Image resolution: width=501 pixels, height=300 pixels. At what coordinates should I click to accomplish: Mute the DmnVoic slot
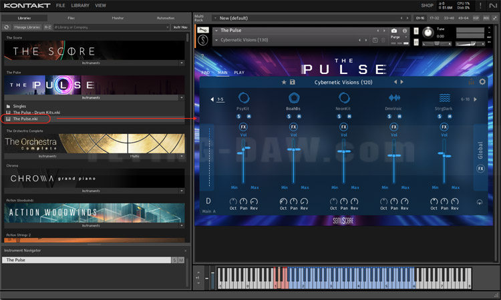coord(399,117)
